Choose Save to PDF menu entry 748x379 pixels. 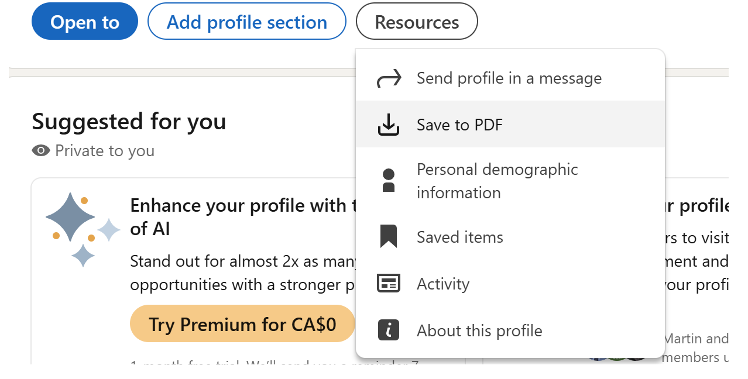click(459, 125)
